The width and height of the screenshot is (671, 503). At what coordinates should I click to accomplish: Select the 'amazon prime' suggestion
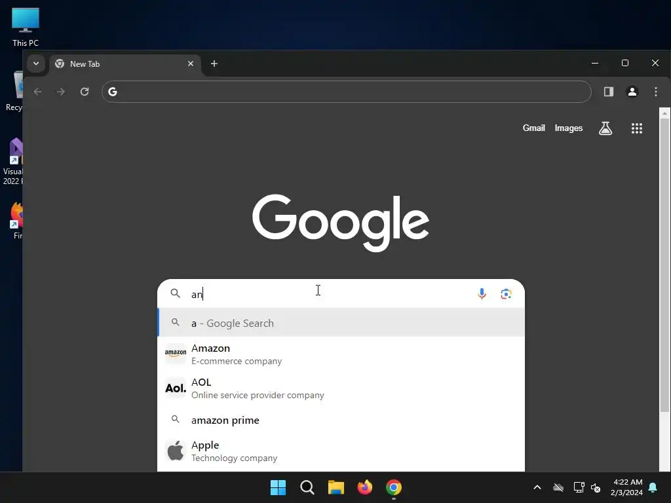point(341,420)
